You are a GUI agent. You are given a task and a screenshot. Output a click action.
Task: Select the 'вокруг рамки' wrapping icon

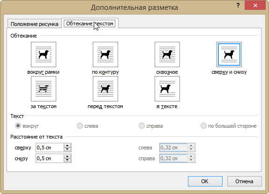[x=44, y=54]
